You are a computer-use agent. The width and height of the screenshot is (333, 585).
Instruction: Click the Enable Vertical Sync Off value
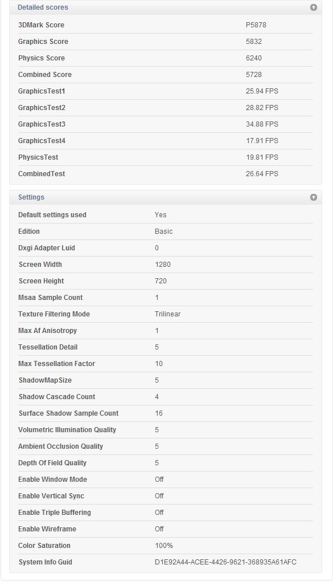pos(159,496)
